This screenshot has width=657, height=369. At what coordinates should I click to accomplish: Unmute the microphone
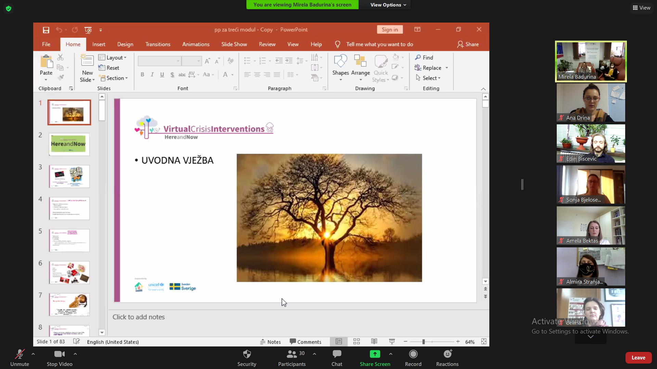(x=20, y=358)
